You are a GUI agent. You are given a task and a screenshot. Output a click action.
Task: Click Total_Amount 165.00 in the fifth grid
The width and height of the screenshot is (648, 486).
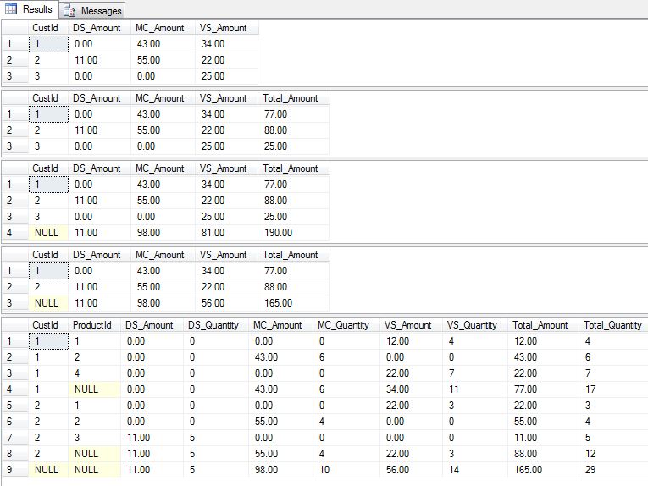[x=544, y=469]
